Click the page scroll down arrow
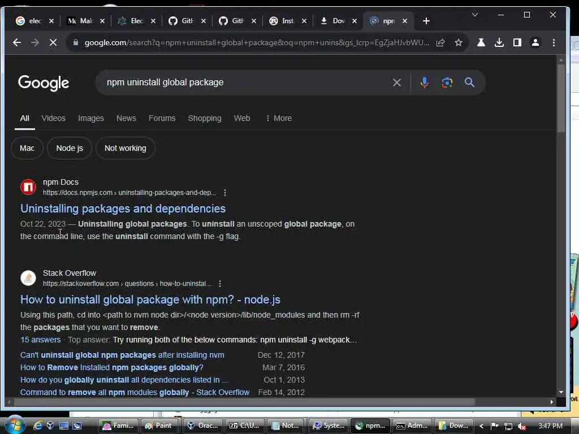Viewport: 579px width, 434px height. (x=561, y=392)
